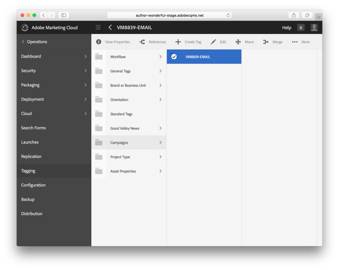Show all Safari tabs button
Image resolution: width=339 pixels, height=270 pixels.
(307, 15)
